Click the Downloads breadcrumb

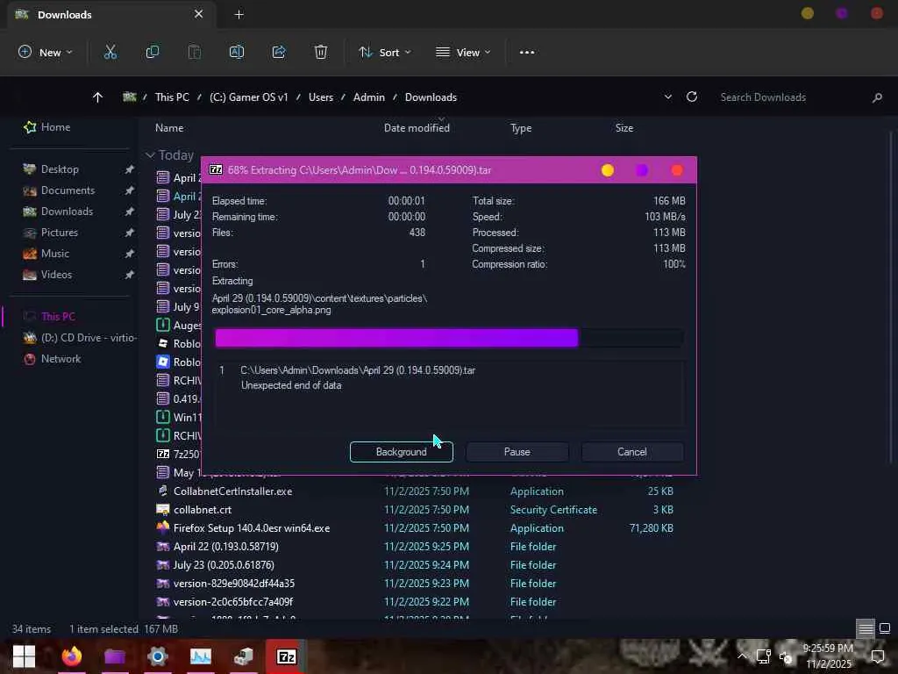[x=431, y=97]
